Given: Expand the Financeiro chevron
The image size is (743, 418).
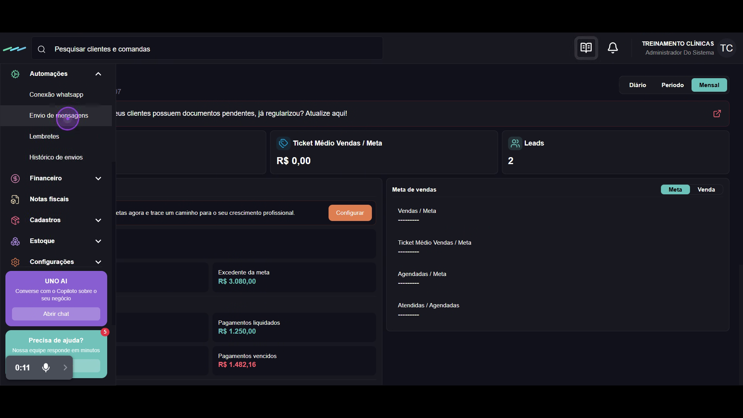Looking at the screenshot, I should tap(98, 178).
